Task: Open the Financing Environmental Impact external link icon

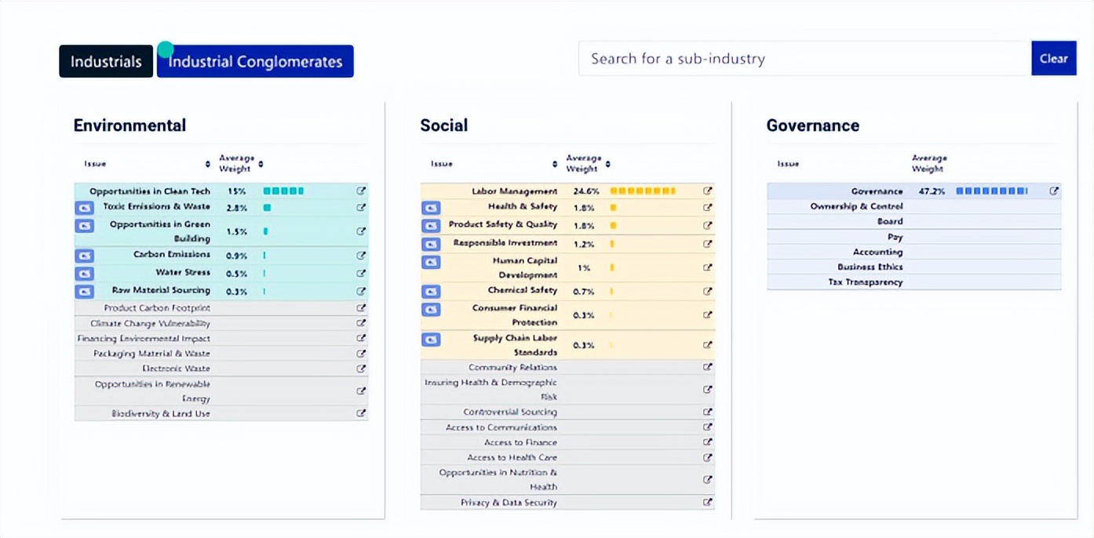Action: click(361, 338)
